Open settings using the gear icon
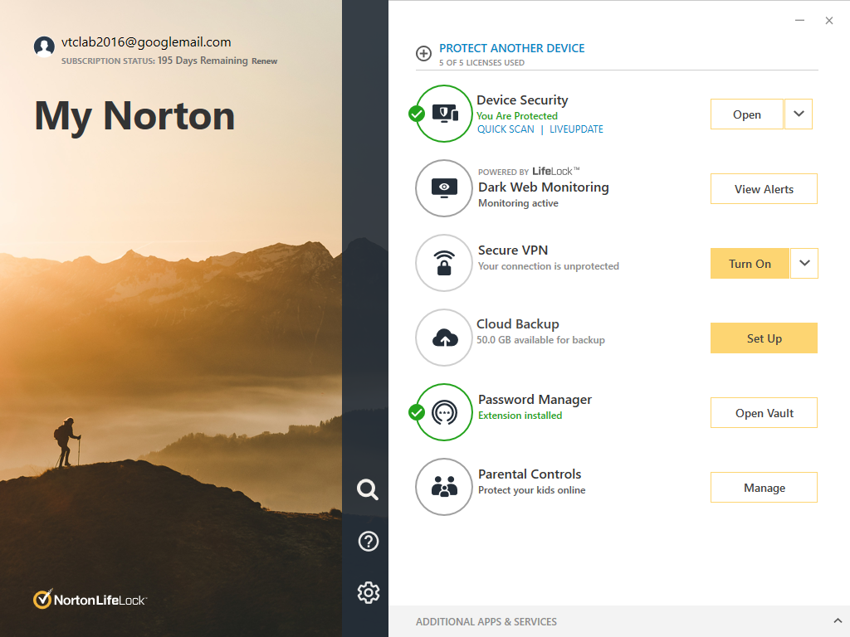 [x=368, y=592]
